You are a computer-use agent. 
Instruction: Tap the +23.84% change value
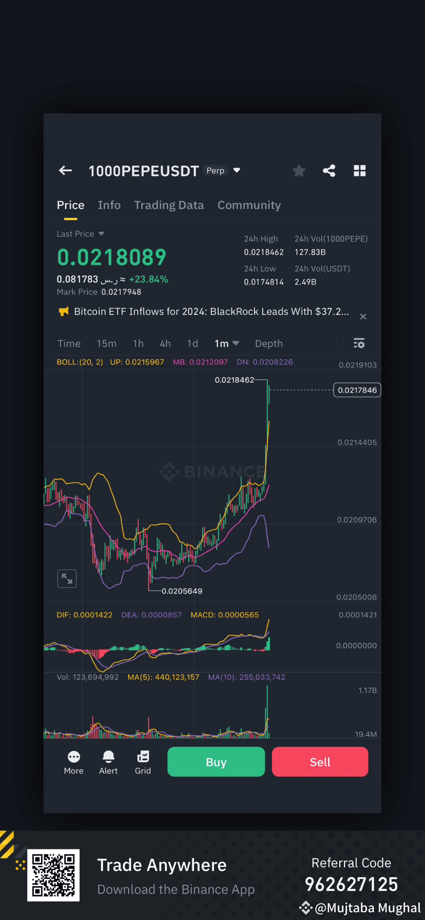[148, 279]
